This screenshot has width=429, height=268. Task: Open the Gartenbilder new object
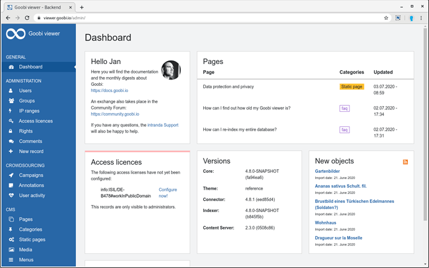tap(327, 171)
